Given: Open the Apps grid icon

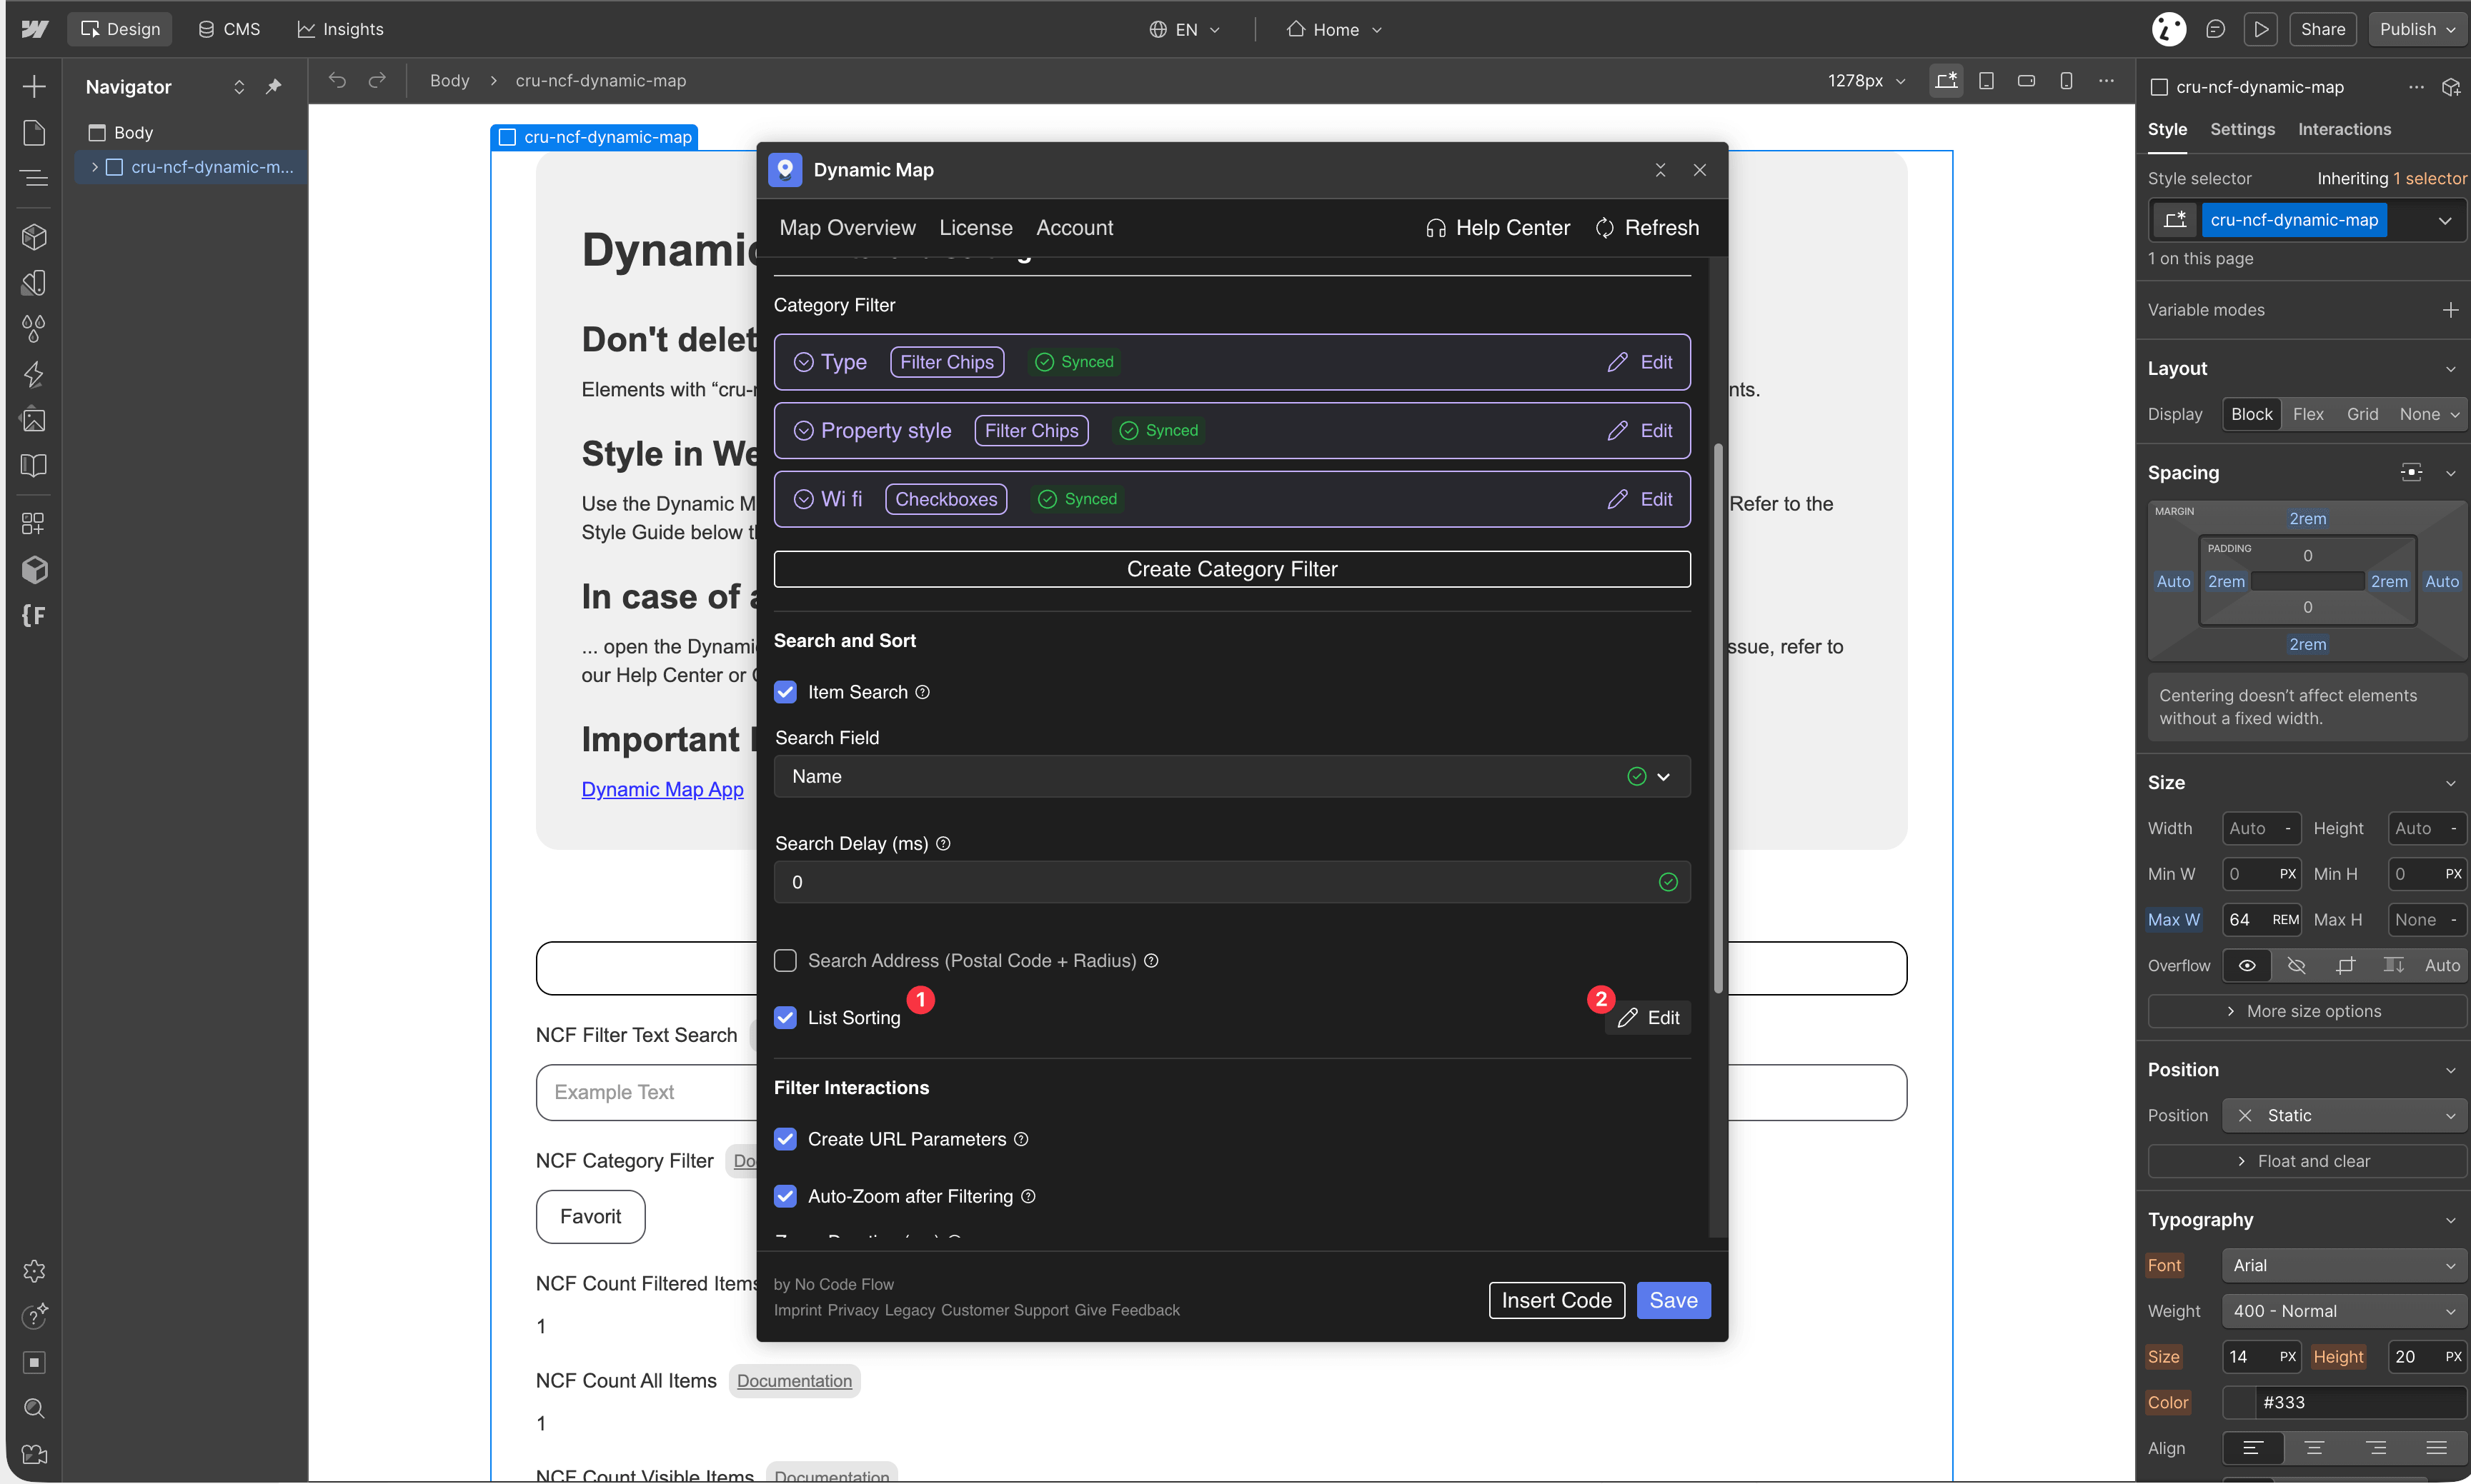Looking at the screenshot, I should point(34,523).
